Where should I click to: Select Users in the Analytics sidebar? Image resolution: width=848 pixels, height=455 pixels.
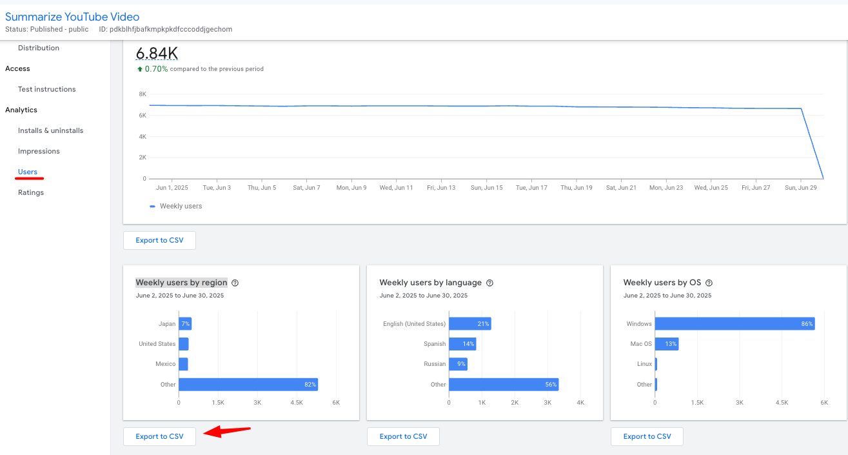click(28, 172)
